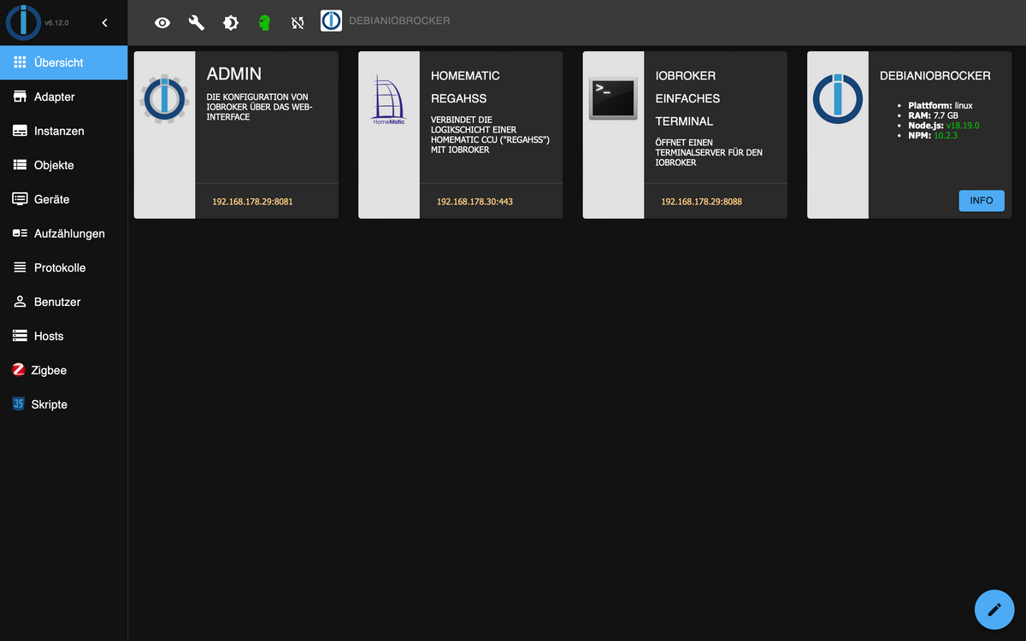Click the Node.js version v18.19.0

click(x=962, y=125)
